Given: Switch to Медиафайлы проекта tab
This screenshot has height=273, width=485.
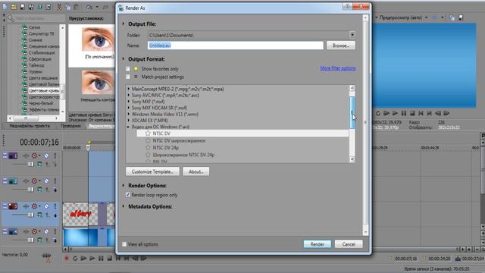Looking at the screenshot, I should pos(30,126).
